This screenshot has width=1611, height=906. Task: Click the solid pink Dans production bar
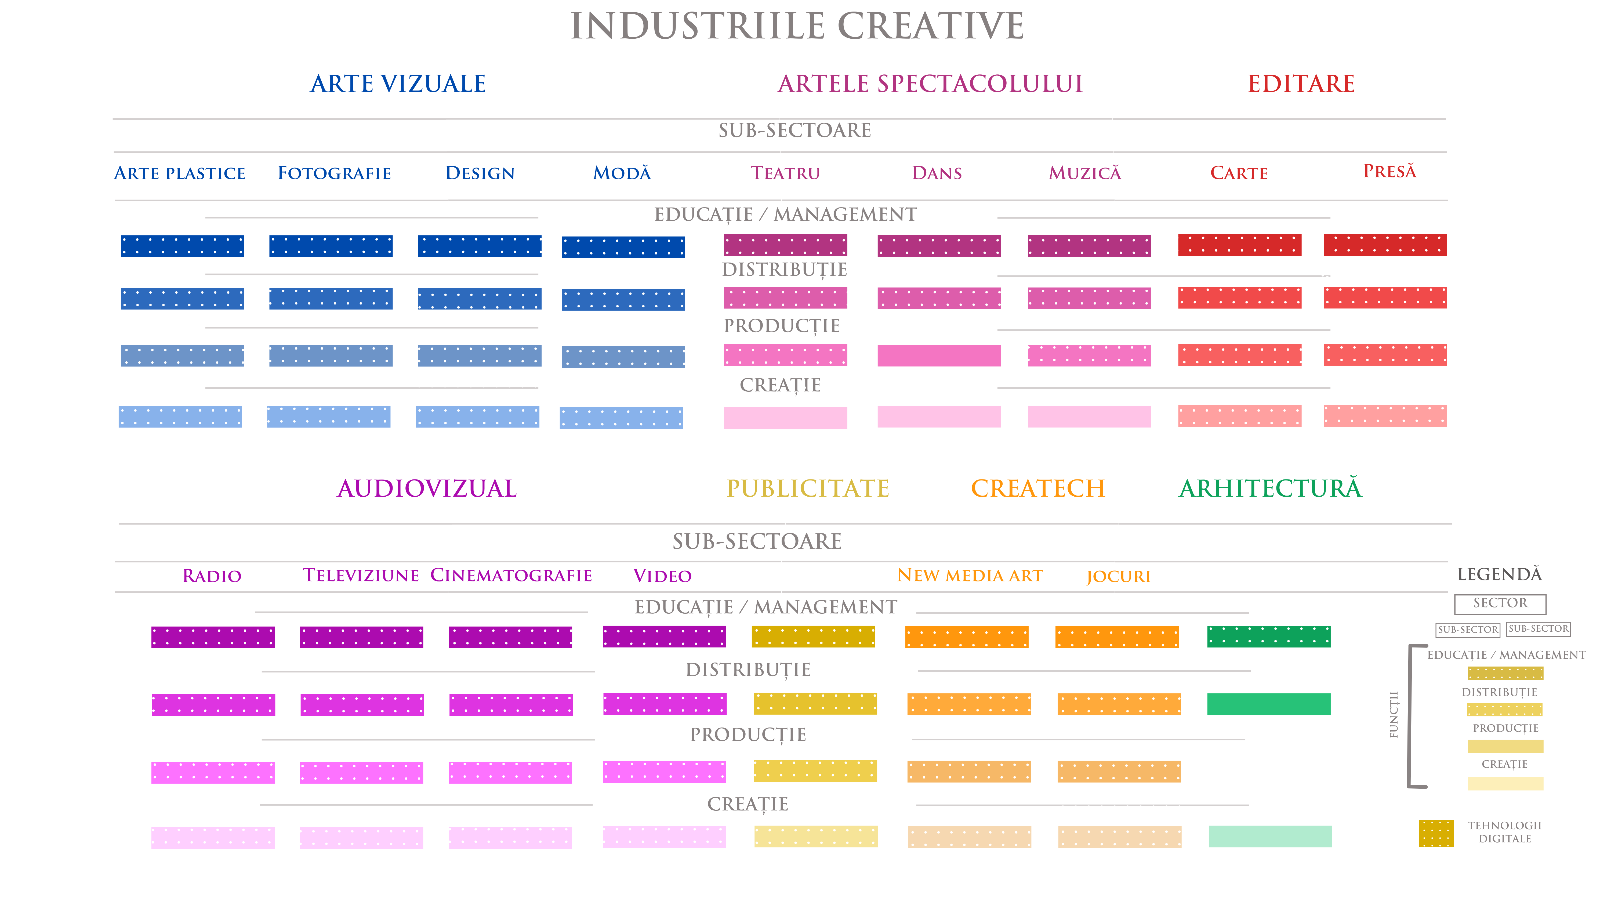(x=938, y=356)
